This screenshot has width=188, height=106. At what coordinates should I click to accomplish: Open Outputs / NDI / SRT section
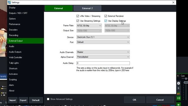click(x=26, y=13)
